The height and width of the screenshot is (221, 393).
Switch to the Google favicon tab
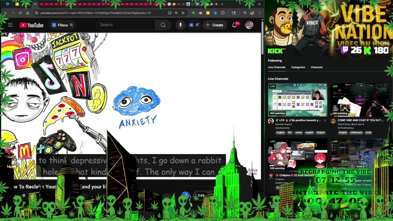(169, 4)
